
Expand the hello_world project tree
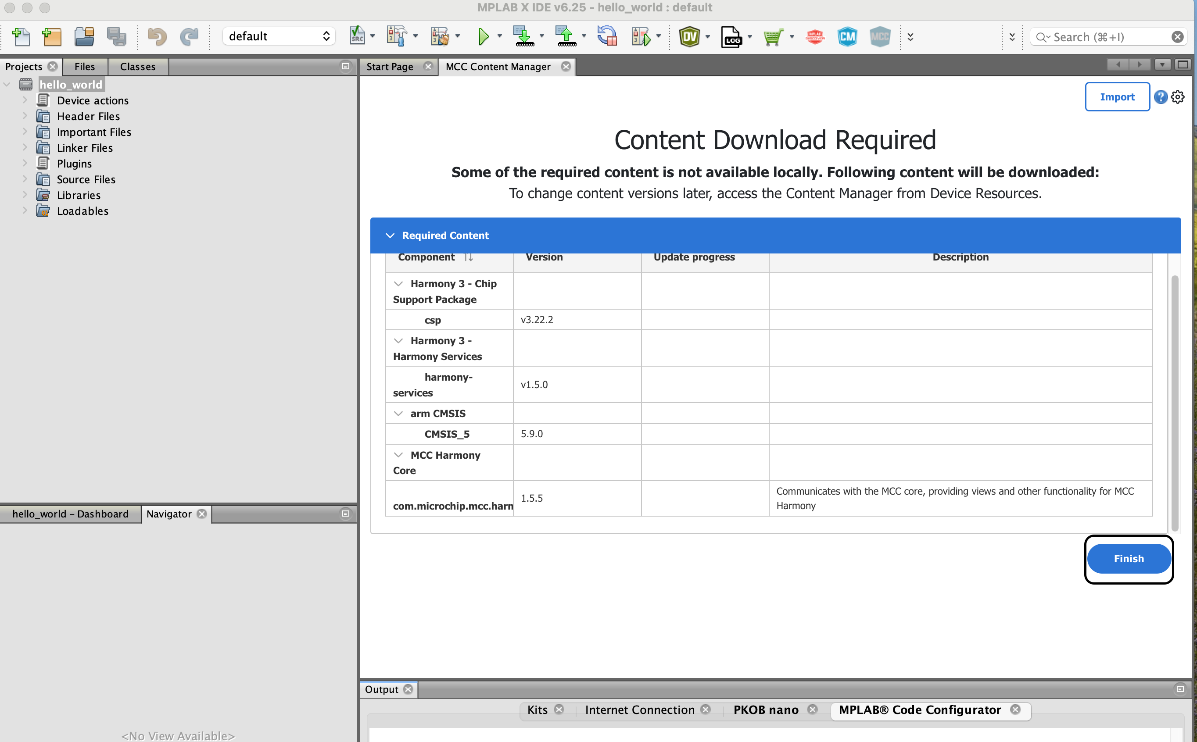click(x=7, y=84)
